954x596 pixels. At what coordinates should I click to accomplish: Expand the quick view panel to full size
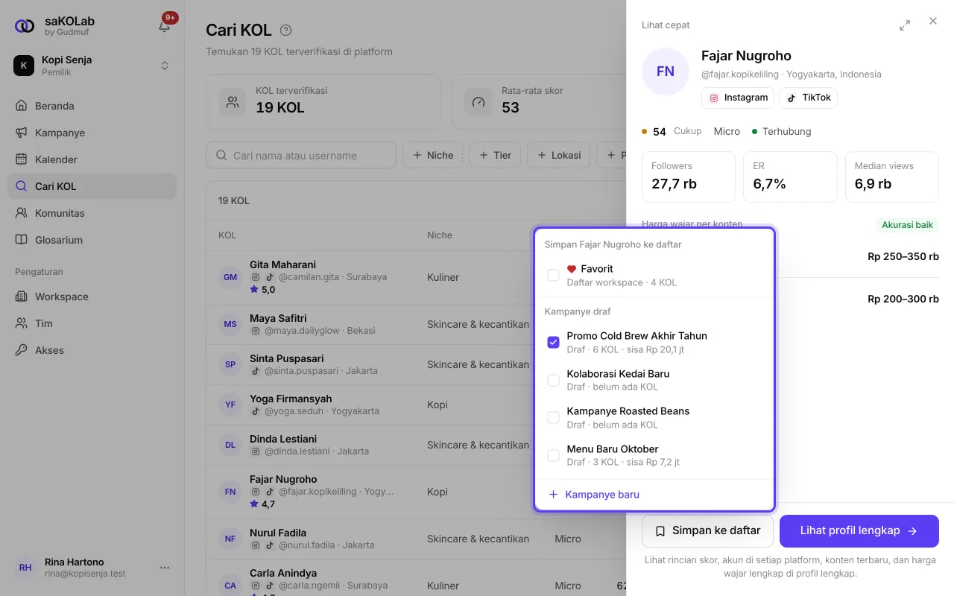[x=905, y=25]
